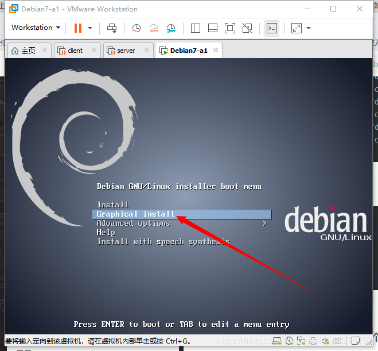378x351 pixels.
Task: Click the VMware Workstation title bar logo
Action: tap(14, 9)
